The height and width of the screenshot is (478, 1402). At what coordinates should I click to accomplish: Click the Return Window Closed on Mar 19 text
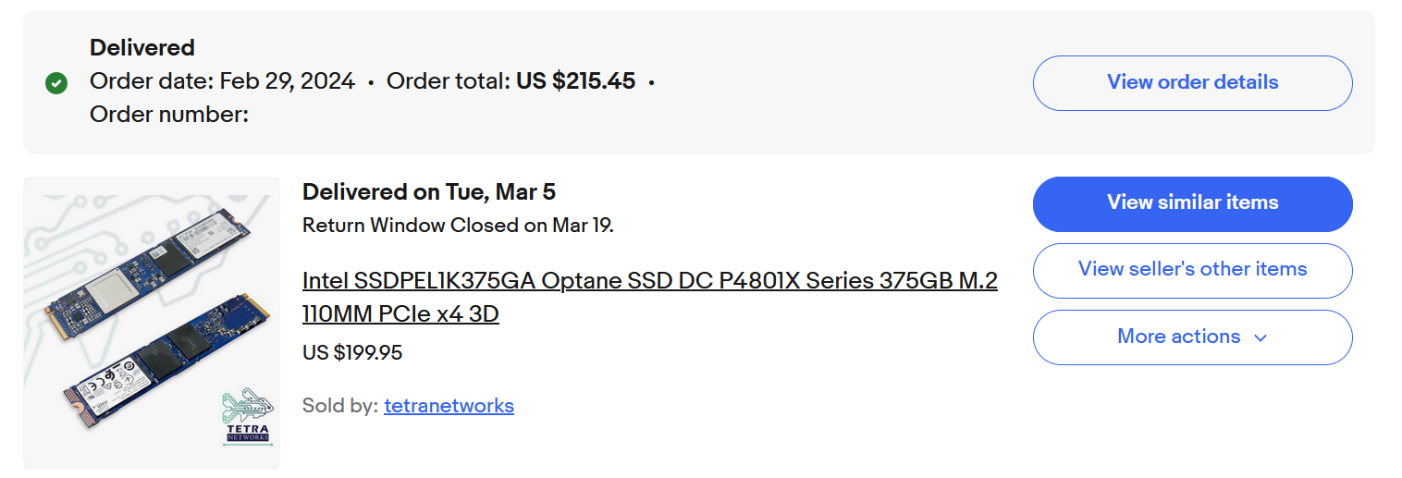point(458,225)
